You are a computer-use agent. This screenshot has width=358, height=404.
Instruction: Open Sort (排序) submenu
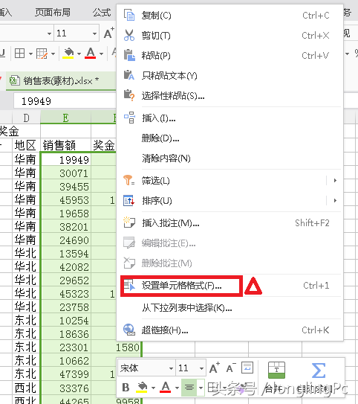[x=230, y=201]
